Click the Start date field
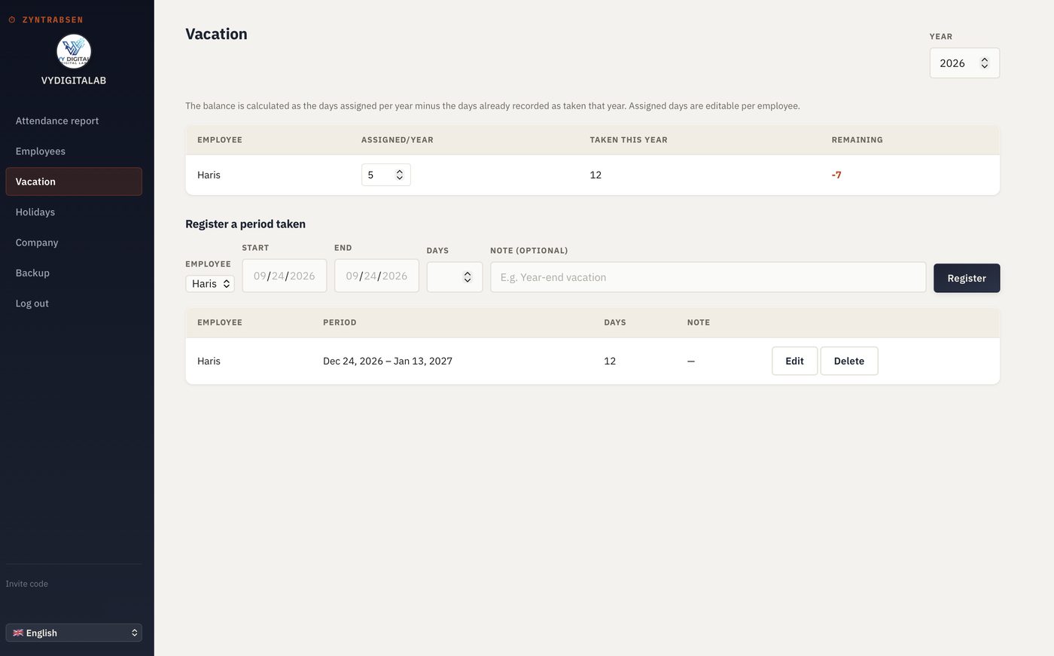 [285, 276]
